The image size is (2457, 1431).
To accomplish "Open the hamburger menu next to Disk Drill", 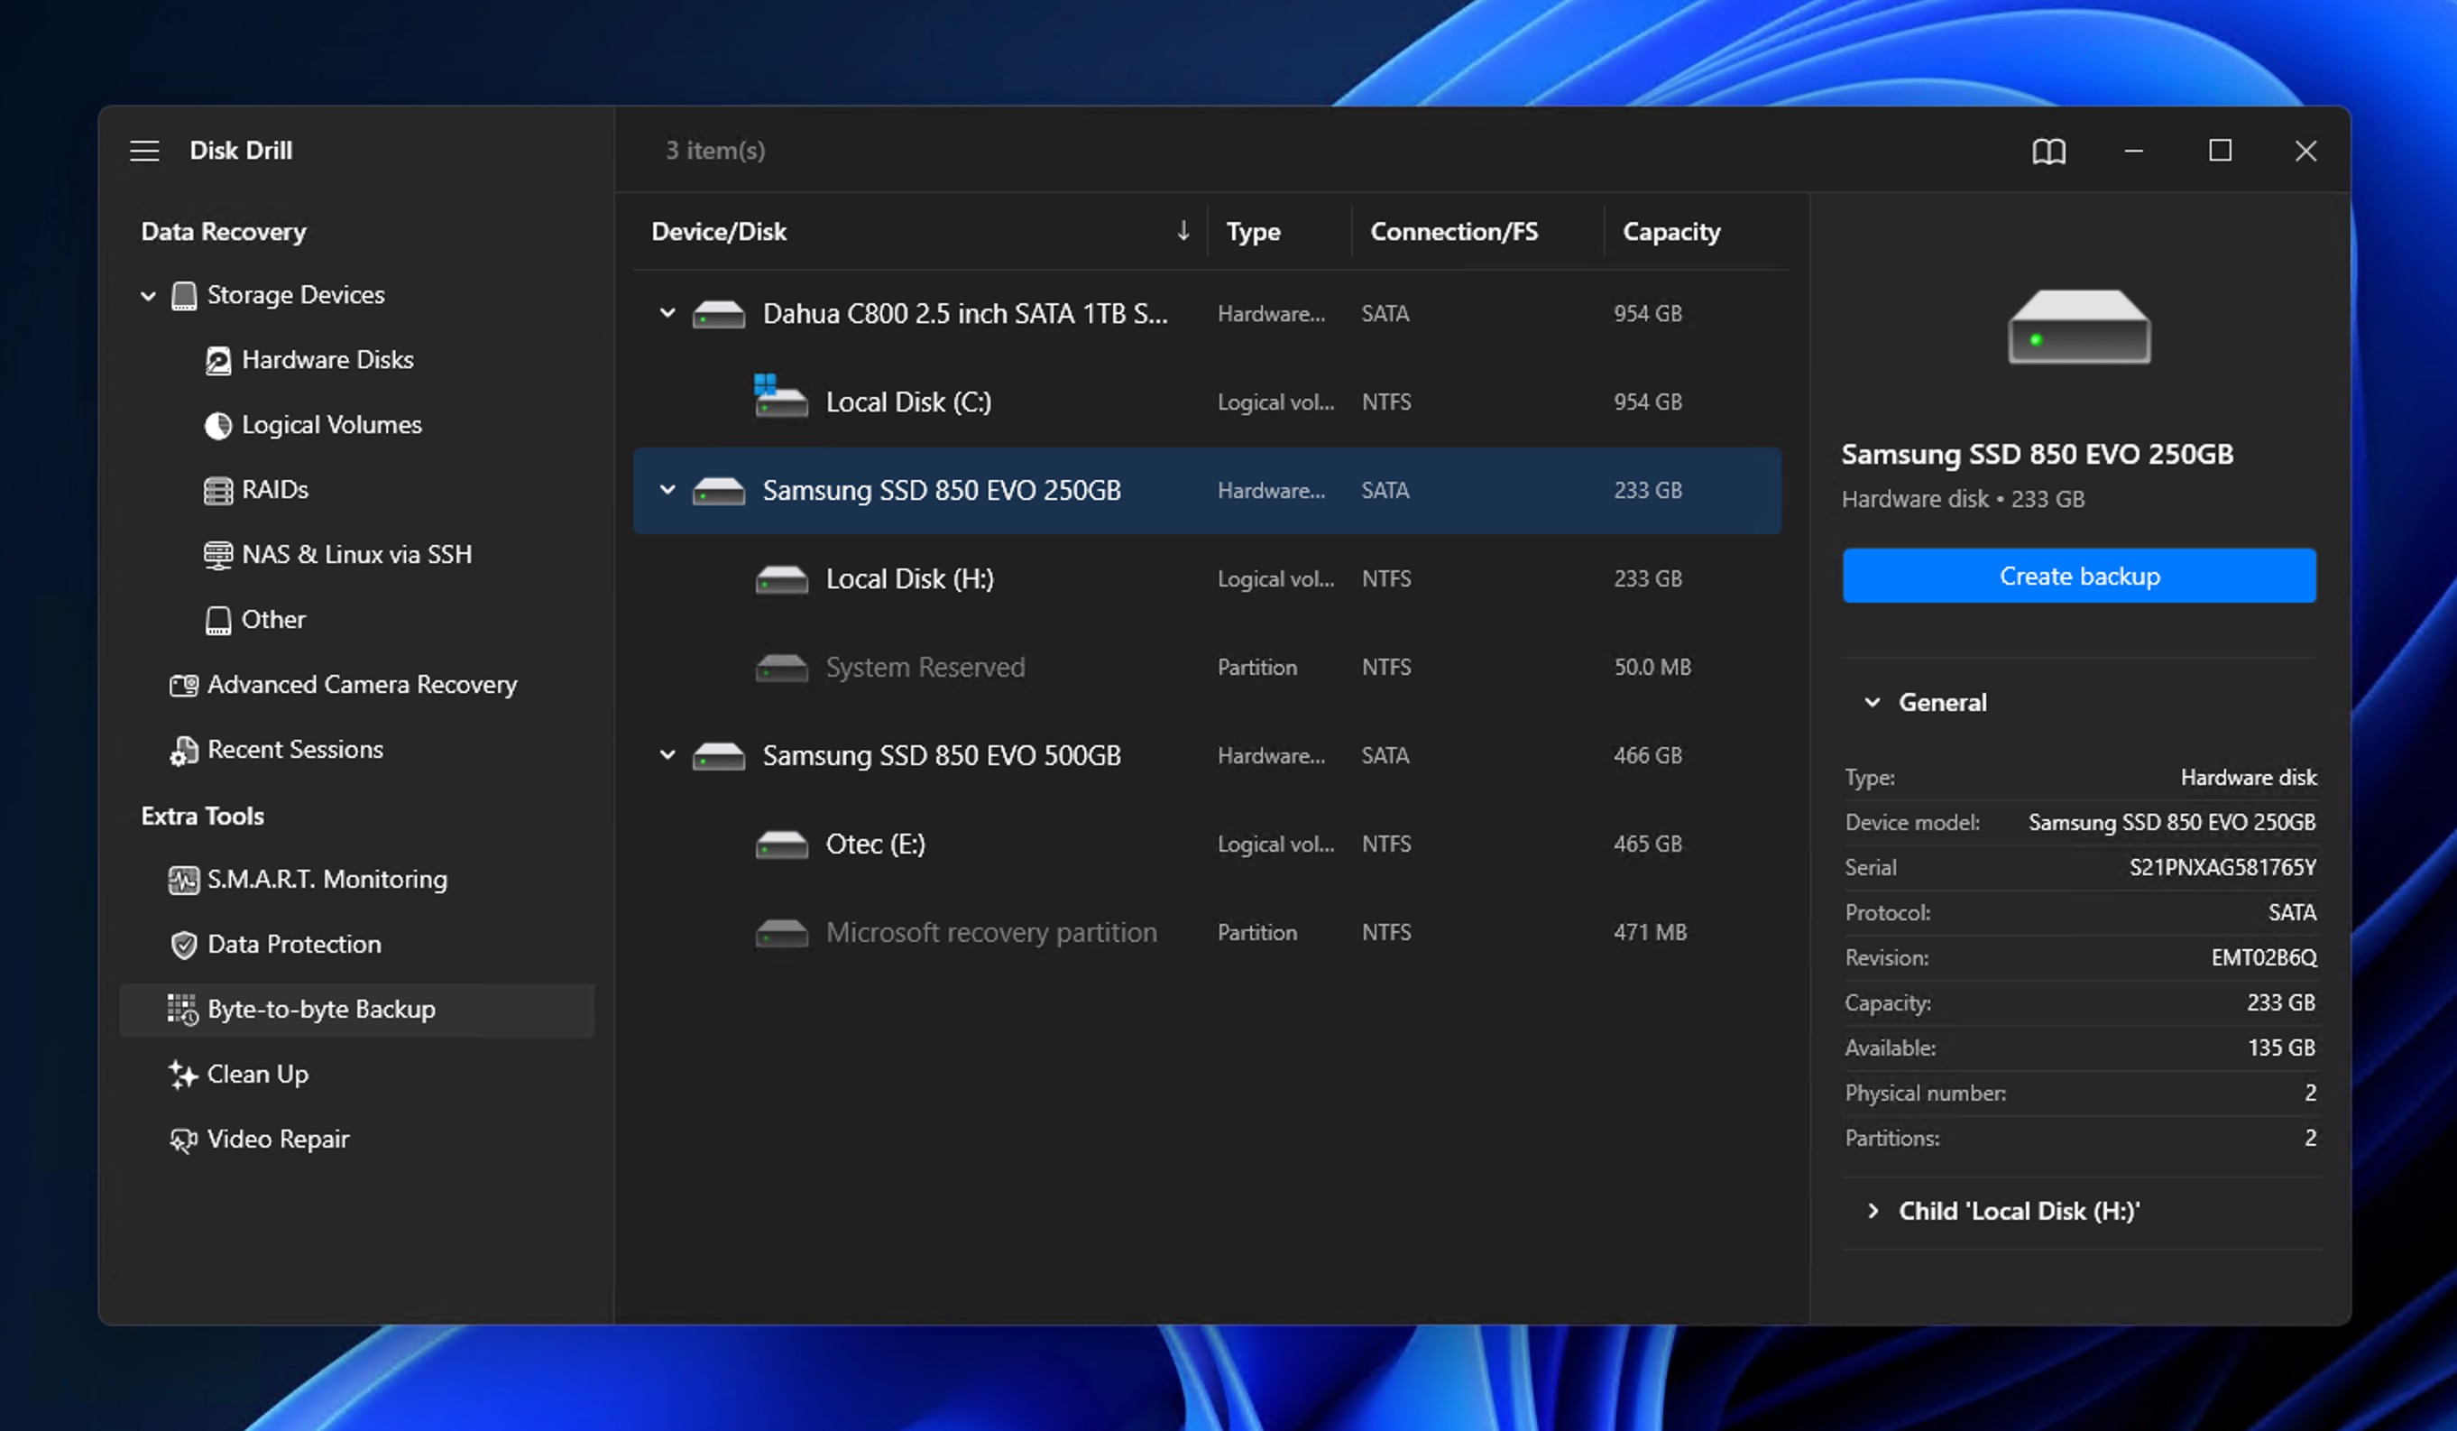I will coord(144,150).
